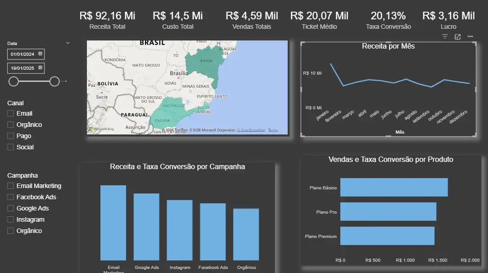Image resolution: width=488 pixels, height=273 pixels.
Task: Click the right handle of the date slider
Action: 54,81
